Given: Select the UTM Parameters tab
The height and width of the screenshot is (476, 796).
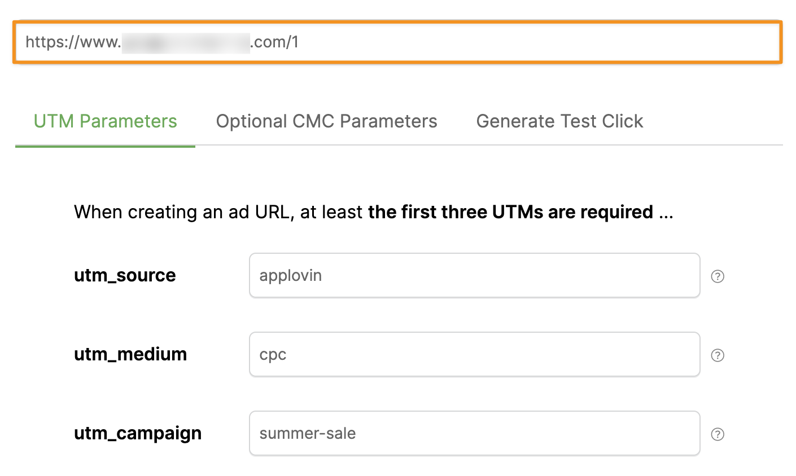Looking at the screenshot, I should (105, 121).
